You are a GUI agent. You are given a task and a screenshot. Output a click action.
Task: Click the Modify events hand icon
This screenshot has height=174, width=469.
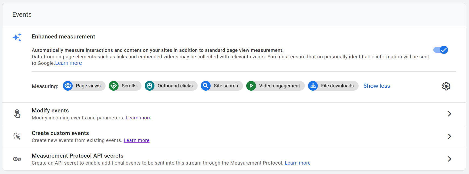pyautogui.click(x=17, y=114)
